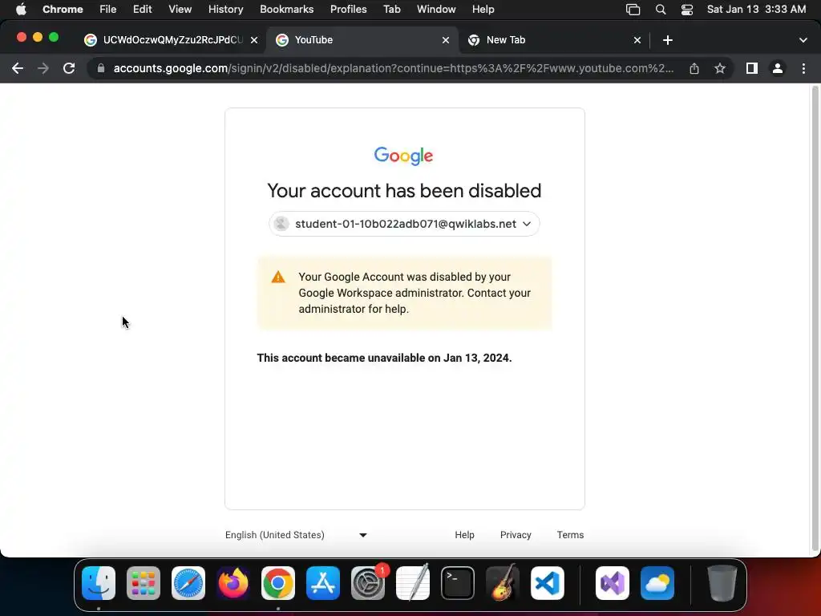Open Control Center in menu bar
Image resolution: width=821 pixels, height=616 pixels.
click(x=687, y=10)
